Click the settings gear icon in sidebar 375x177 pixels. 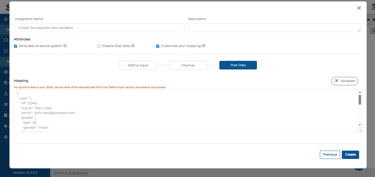(x=6, y=137)
